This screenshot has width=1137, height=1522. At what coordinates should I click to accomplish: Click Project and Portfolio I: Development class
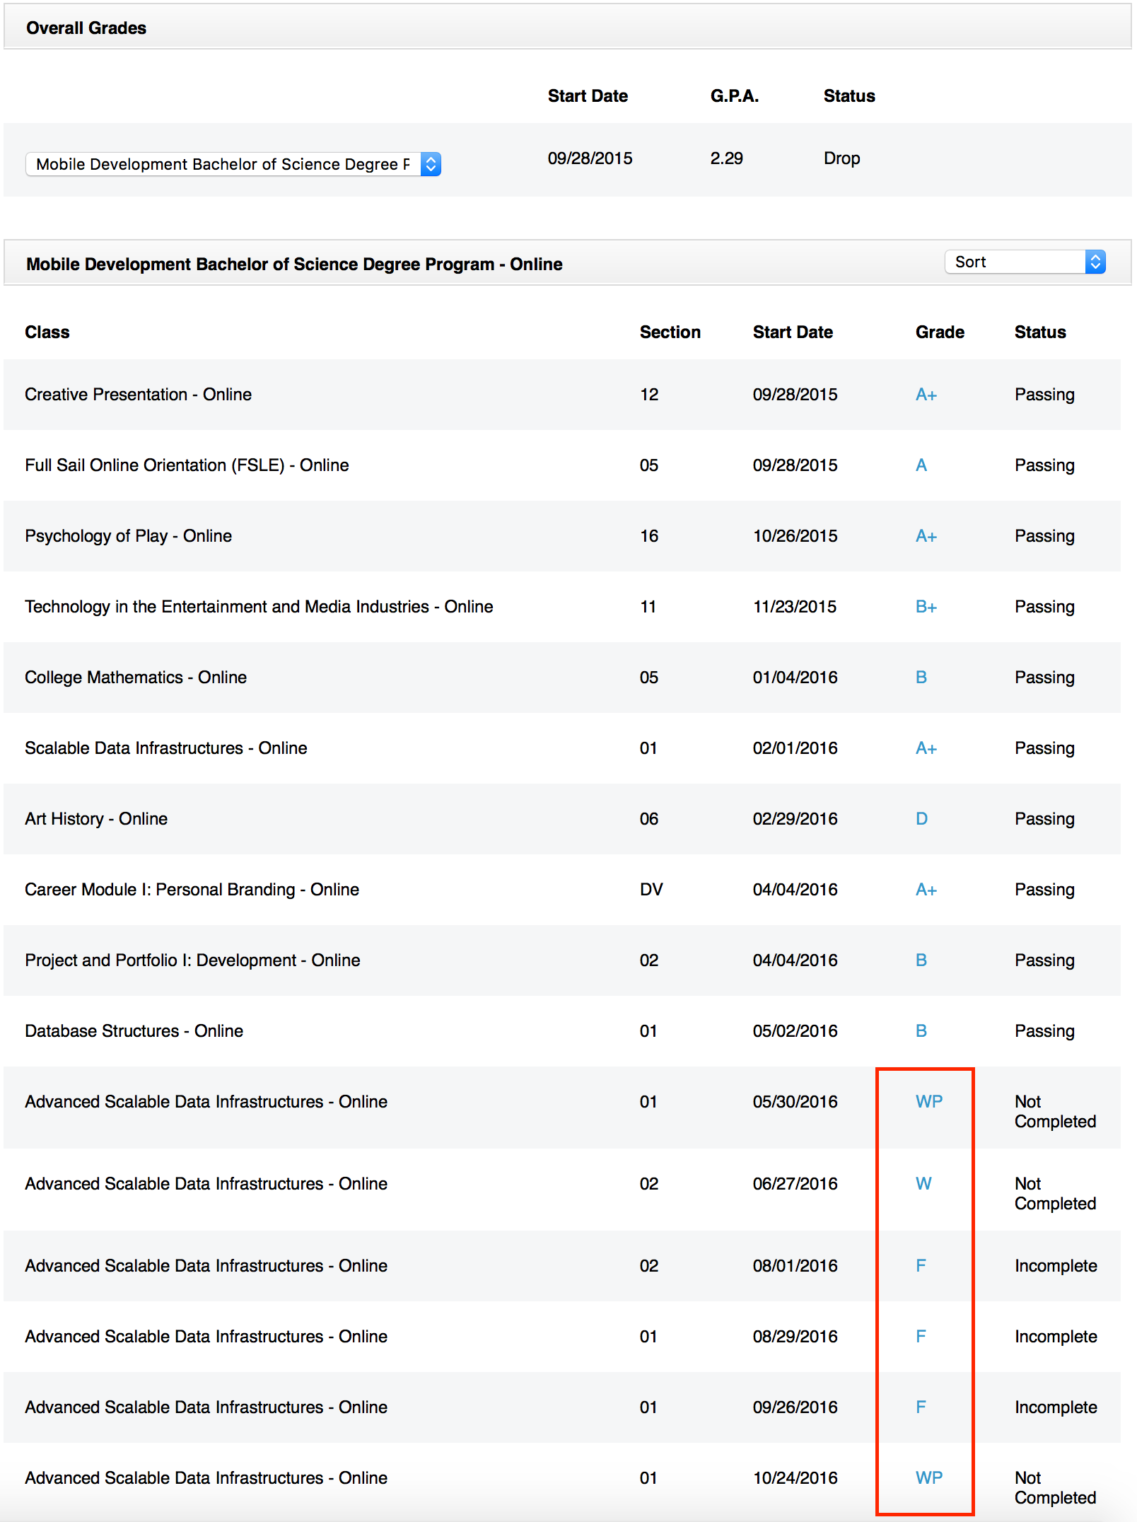click(192, 960)
